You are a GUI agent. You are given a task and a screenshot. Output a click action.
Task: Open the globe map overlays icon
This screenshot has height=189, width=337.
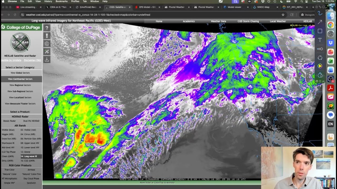(x=47, y=44)
